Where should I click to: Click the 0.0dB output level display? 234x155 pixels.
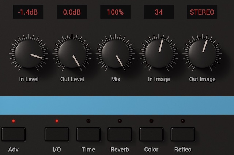click(x=72, y=12)
